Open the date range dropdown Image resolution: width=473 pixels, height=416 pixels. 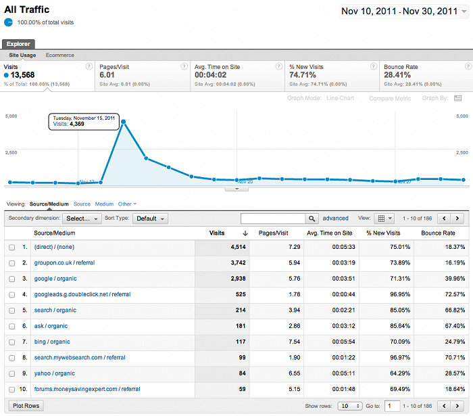point(464,11)
